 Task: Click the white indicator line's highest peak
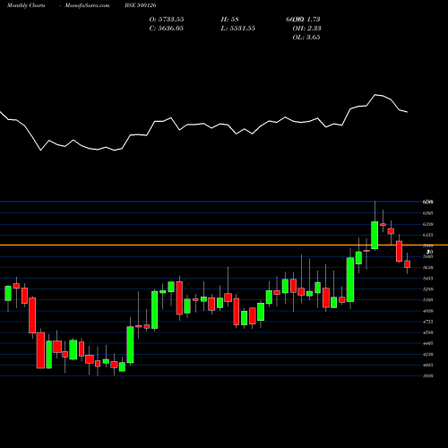coord(375,95)
